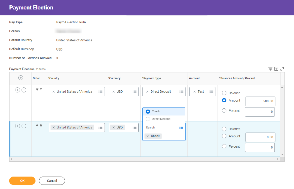Click the orange OK button
Screen dimensions: 294x189
pyautogui.click(x=22, y=181)
